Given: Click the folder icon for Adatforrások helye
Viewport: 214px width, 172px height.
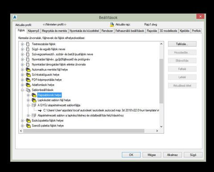Looking at the screenshot, I should click(28, 85).
